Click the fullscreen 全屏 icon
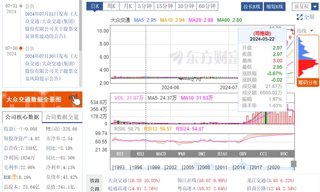 pos(299,17)
